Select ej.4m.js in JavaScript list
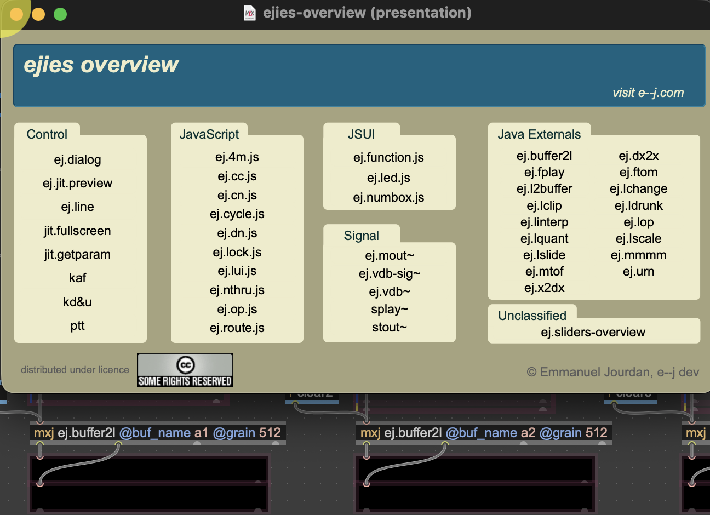 (x=237, y=157)
